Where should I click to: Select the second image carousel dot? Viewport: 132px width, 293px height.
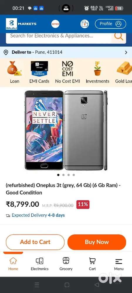[63, 175]
